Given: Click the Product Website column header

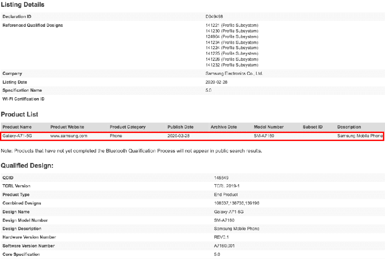Looking at the screenshot, I should click(67, 127).
